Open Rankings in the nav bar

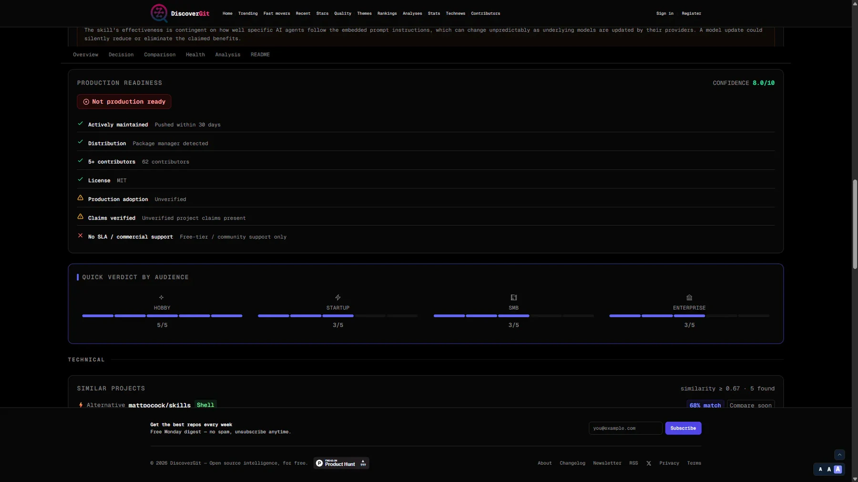(x=387, y=13)
